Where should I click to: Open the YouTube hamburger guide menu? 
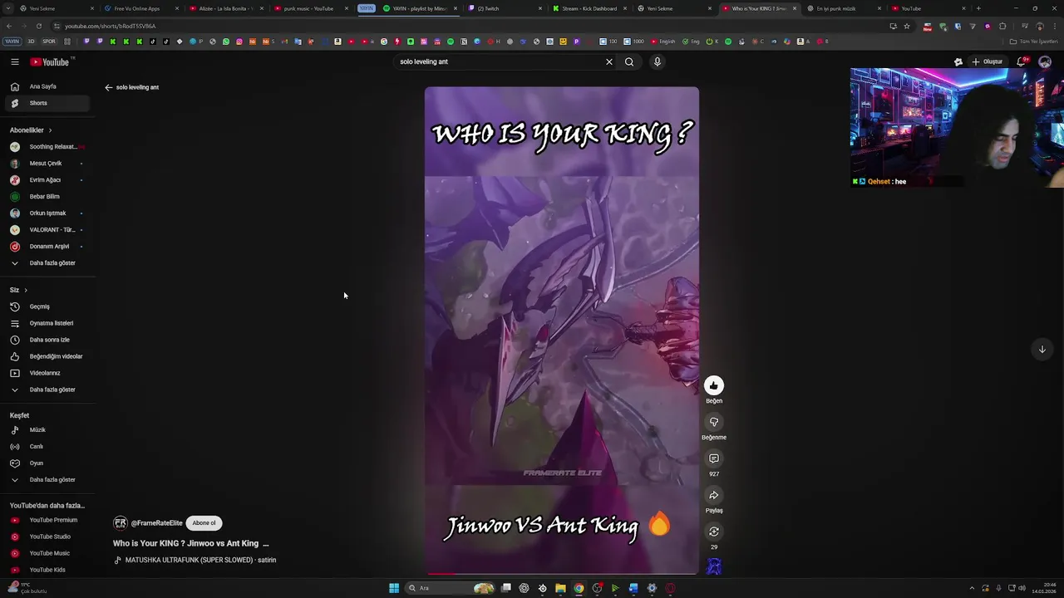tap(15, 61)
